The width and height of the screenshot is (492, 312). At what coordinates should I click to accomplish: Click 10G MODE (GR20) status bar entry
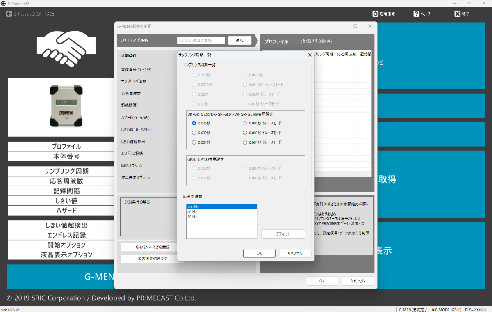(446, 310)
